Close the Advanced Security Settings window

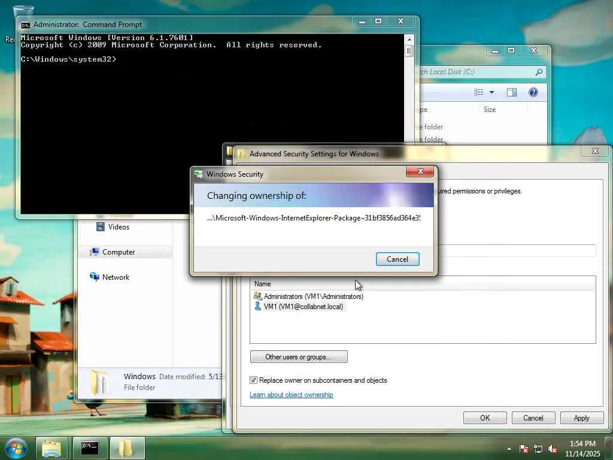coord(595,151)
